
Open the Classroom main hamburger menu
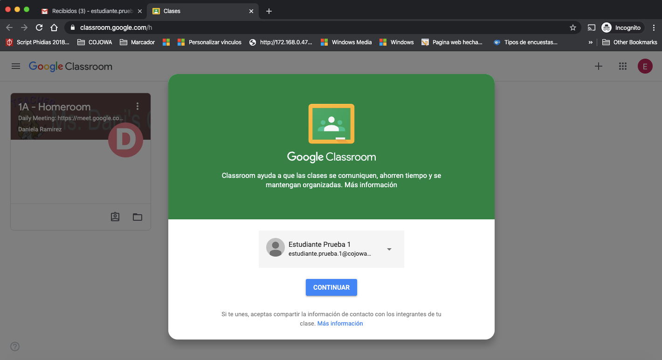16,66
